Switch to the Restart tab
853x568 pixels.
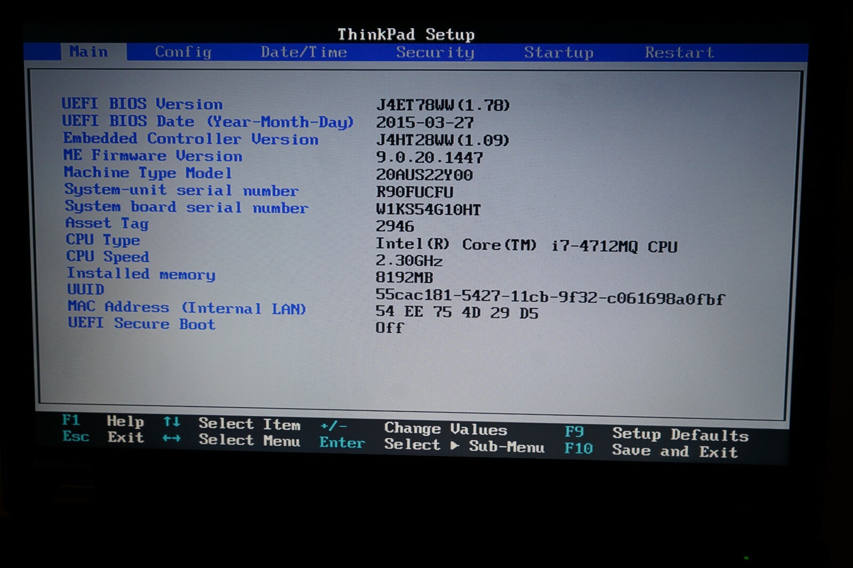[679, 53]
